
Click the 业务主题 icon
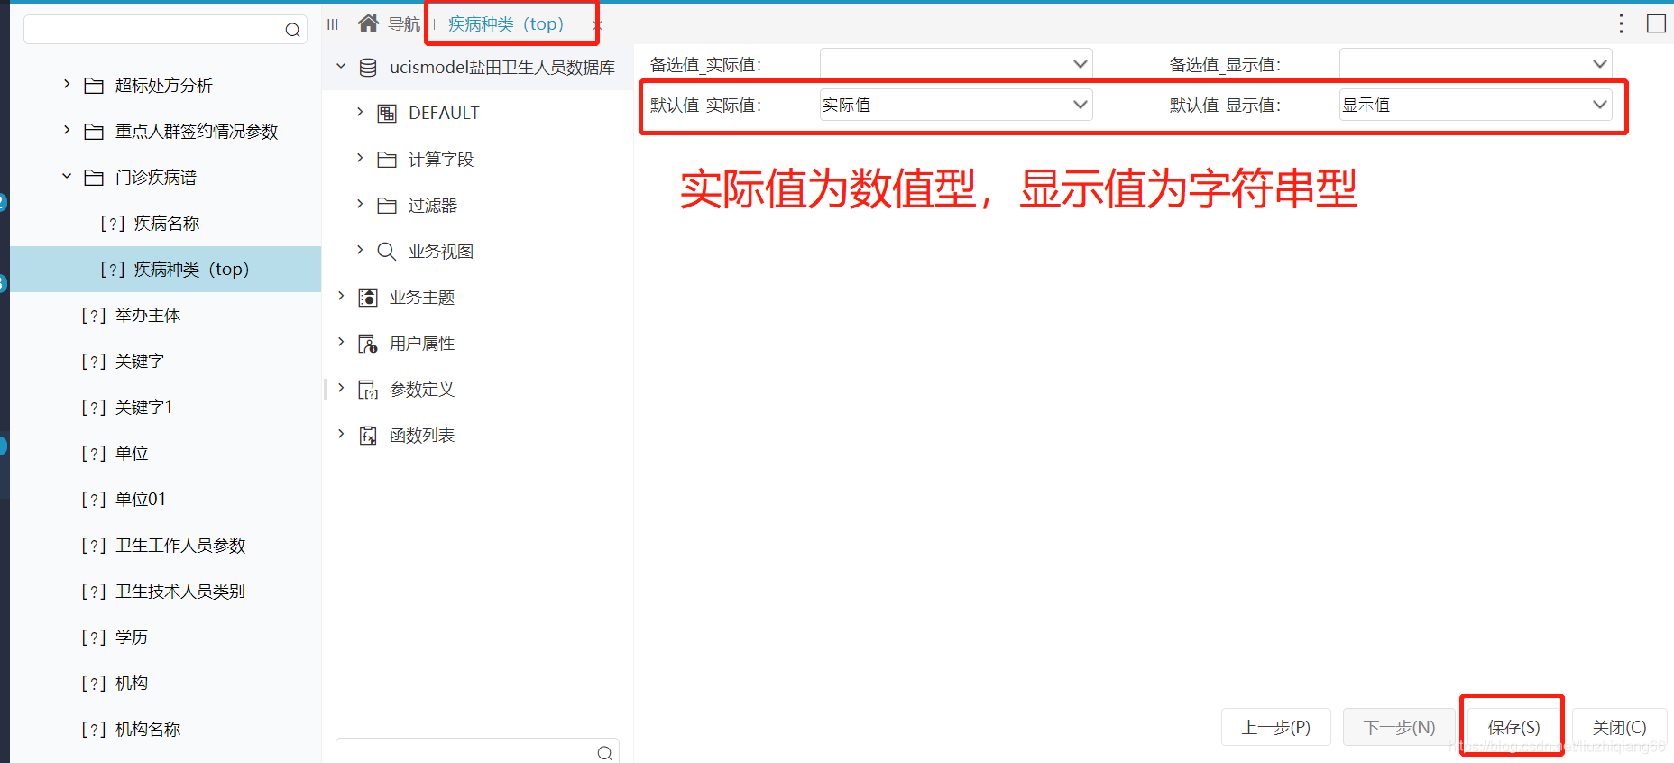(x=368, y=298)
